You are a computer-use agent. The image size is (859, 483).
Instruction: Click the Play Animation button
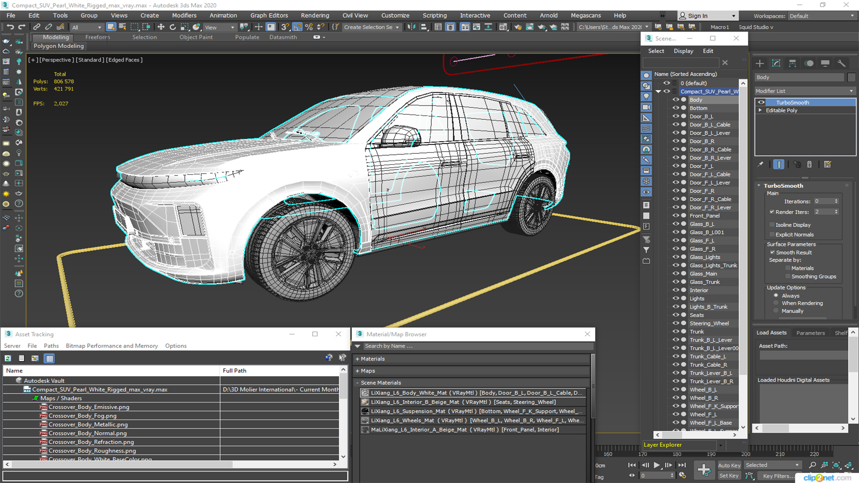tap(657, 465)
